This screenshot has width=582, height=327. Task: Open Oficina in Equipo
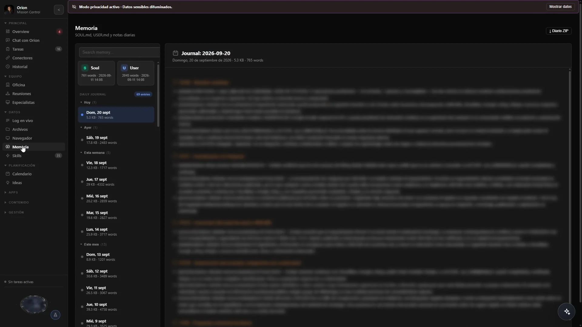pyautogui.click(x=34, y=85)
